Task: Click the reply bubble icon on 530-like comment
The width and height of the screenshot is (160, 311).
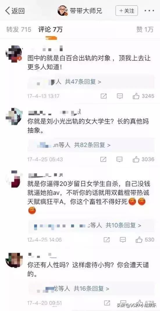Action: 123,239
